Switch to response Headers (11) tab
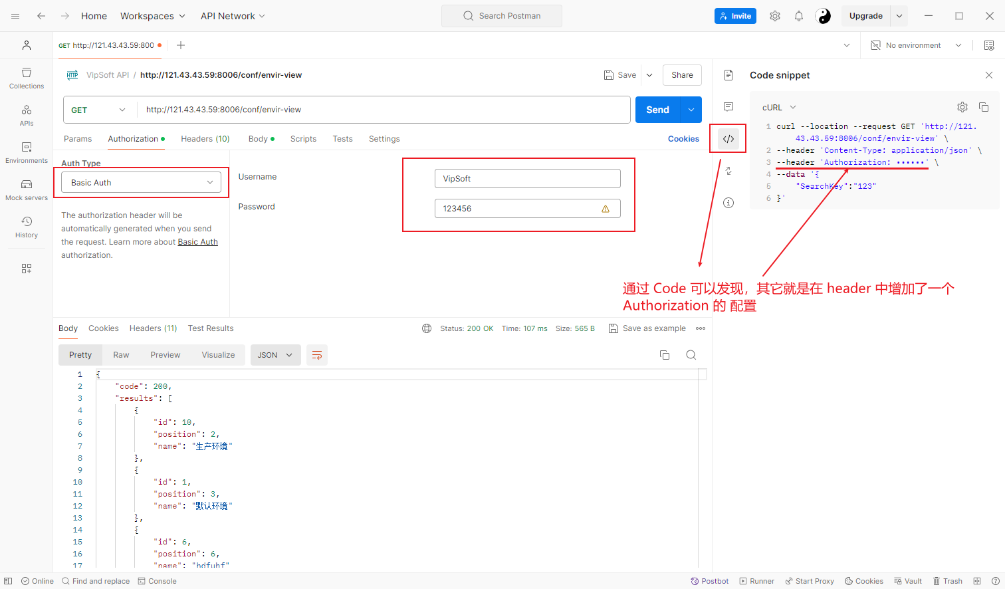Image resolution: width=1005 pixels, height=589 pixels. [153, 328]
